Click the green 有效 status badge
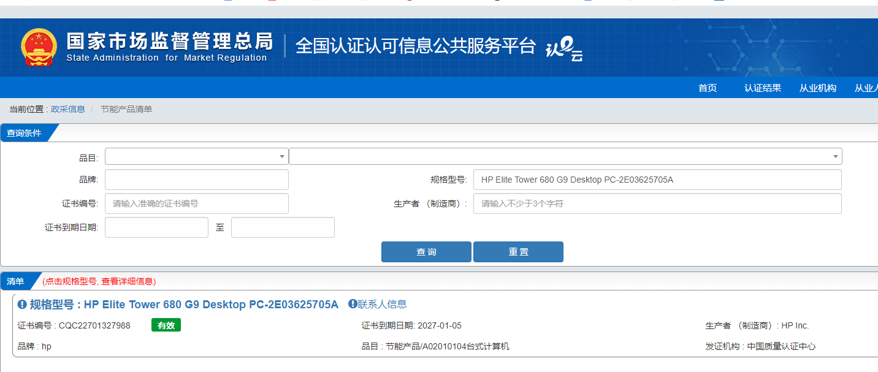 click(x=166, y=325)
